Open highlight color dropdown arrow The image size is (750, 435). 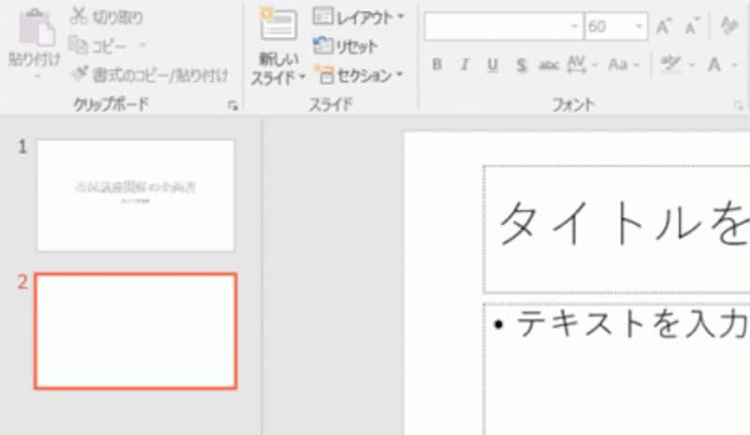point(692,65)
